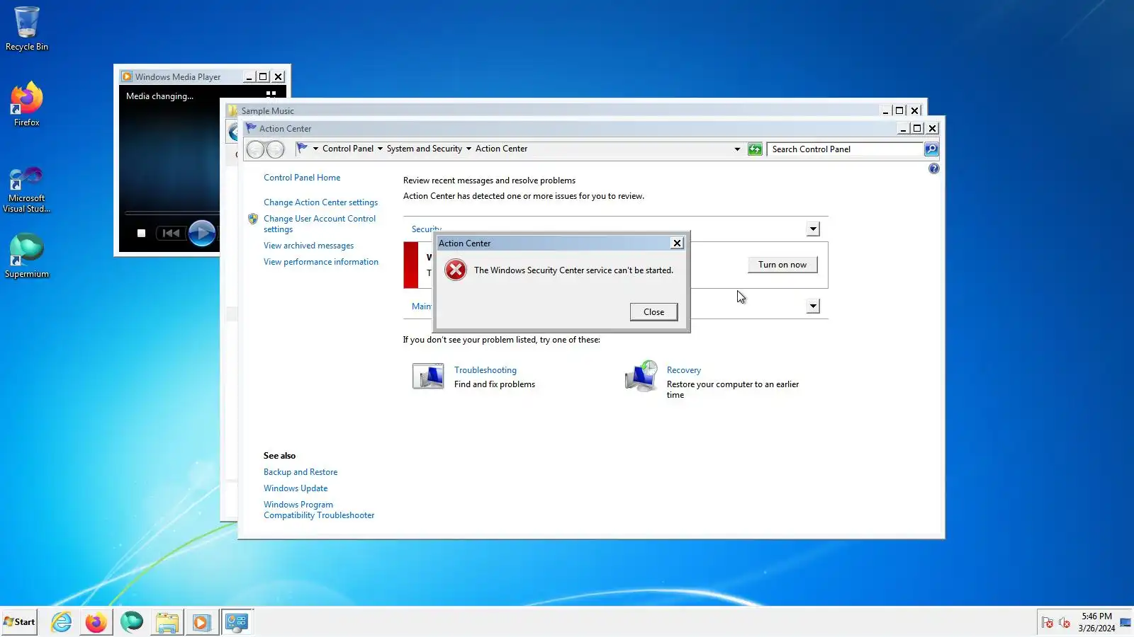Image resolution: width=1134 pixels, height=637 pixels.
Task: Click the display tray icon beside the clock
Action: 1125,623
